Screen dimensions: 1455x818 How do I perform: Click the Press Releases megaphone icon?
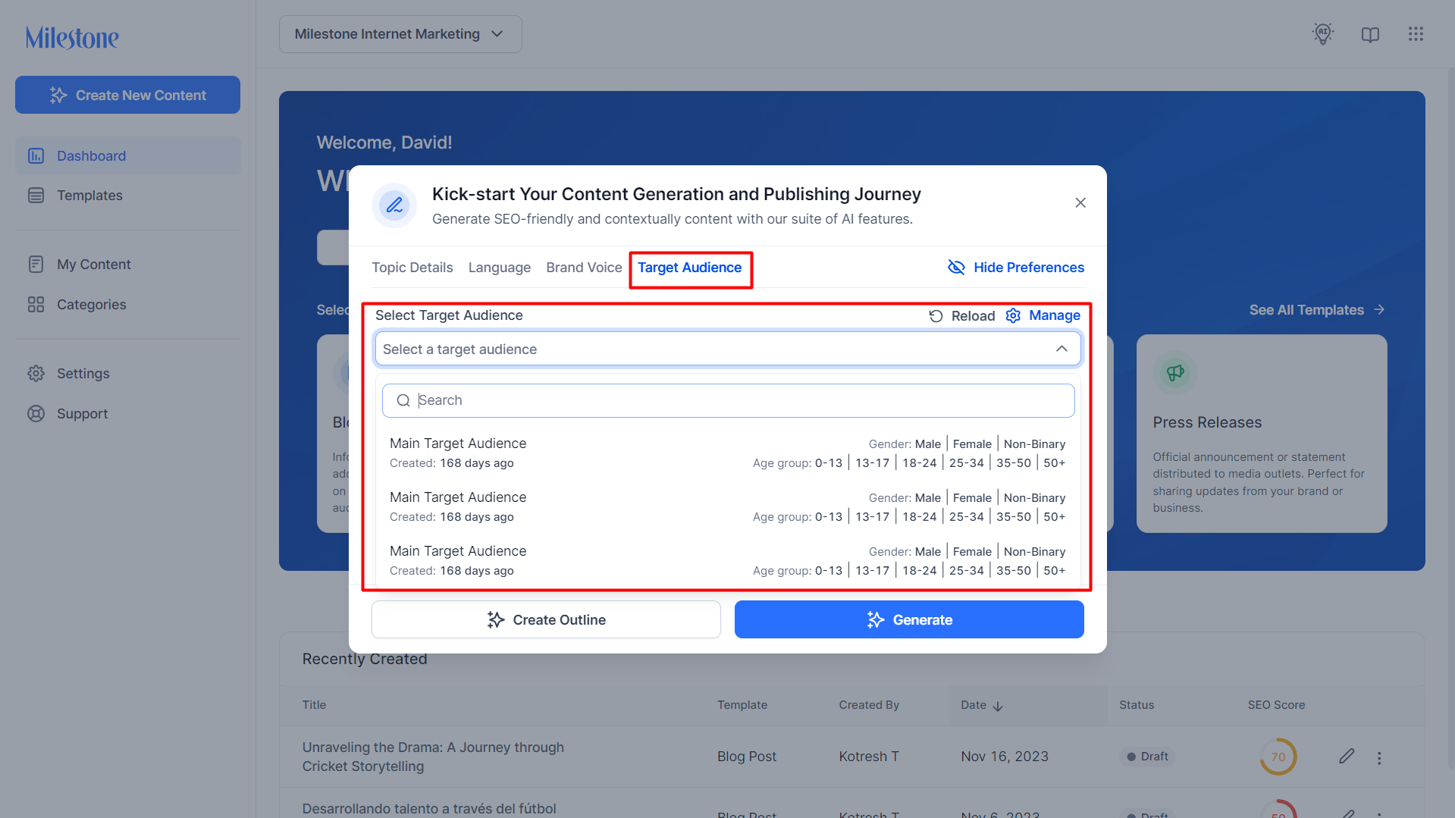click(x=1175, y=372)
